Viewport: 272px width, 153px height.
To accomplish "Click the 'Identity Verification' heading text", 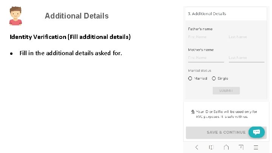I will (70, 37).
